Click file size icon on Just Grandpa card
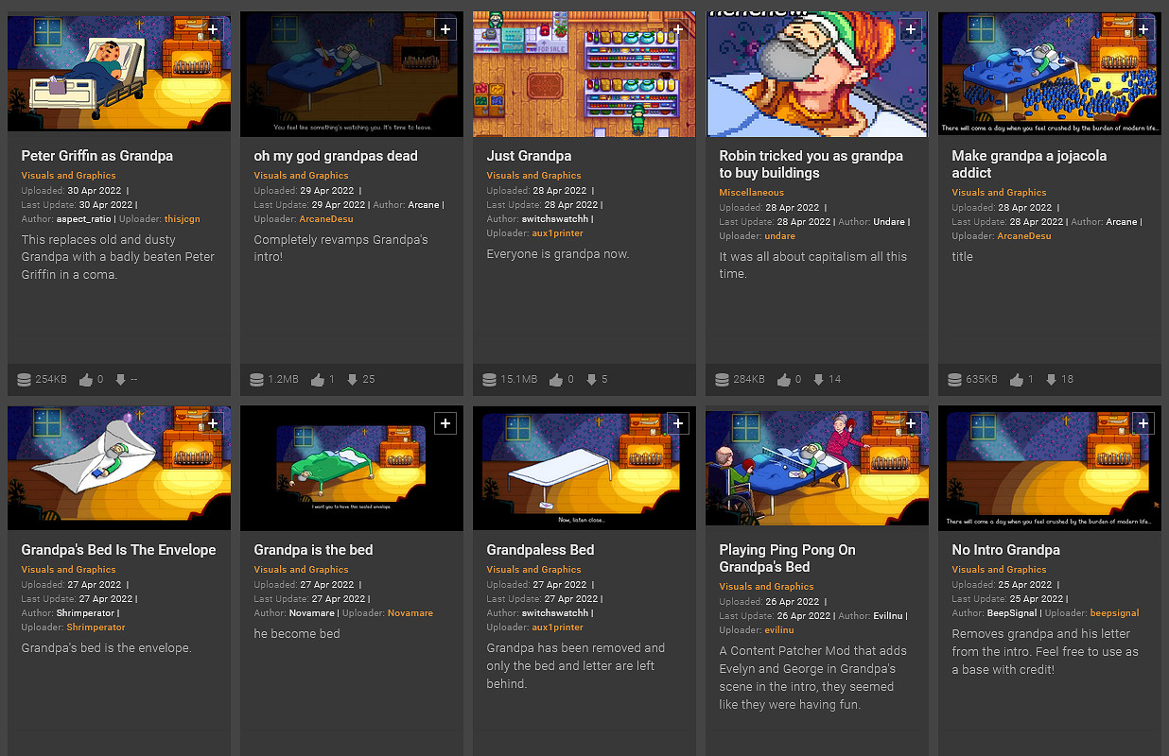This screenshot has height=756, width=1169. (489, 379)
